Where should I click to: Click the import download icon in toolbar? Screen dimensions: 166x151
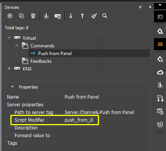(x=46, y=16)
